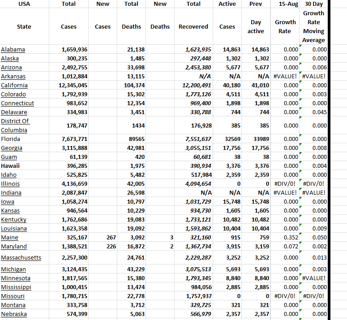This screenshot has height=320, width=347.
Task: Follow the Georgia hyperlink
Action: point(12,148)
